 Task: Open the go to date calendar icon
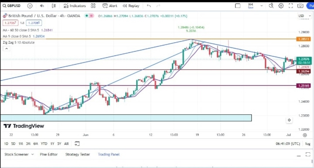(x=77, y=144)
